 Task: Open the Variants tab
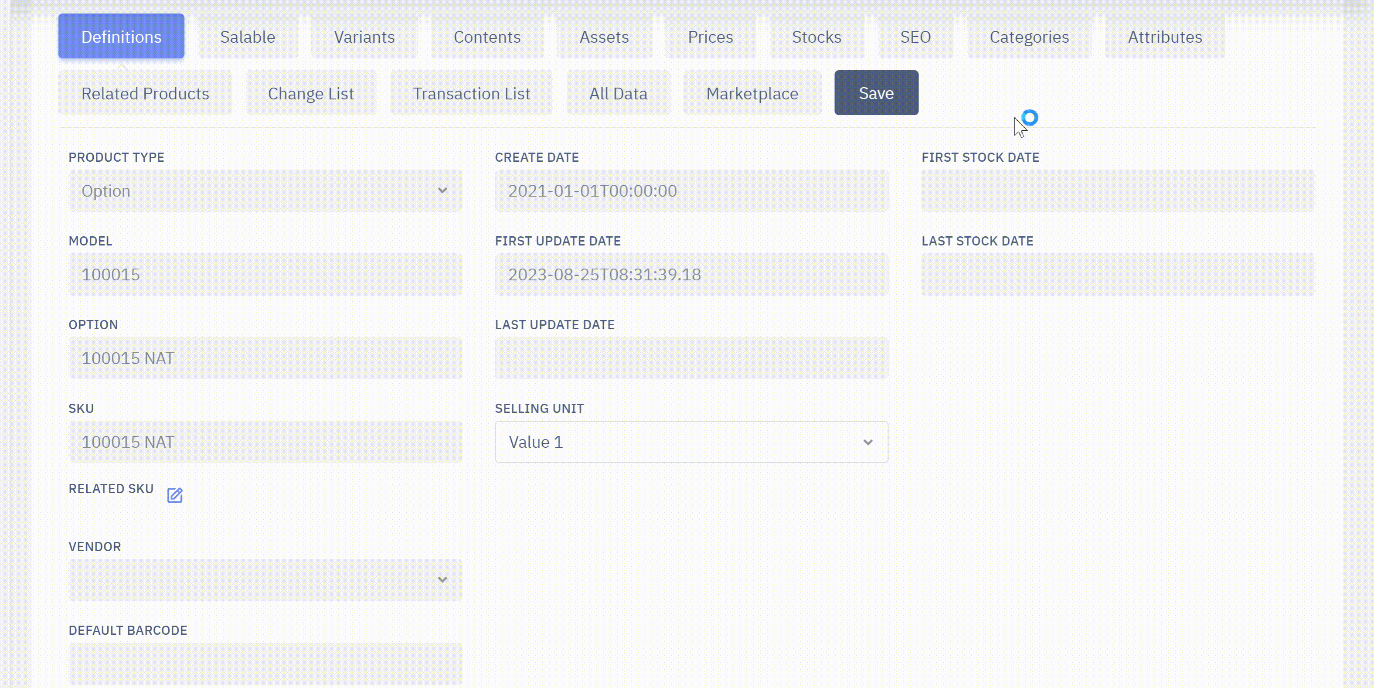[x=364, y=36]
